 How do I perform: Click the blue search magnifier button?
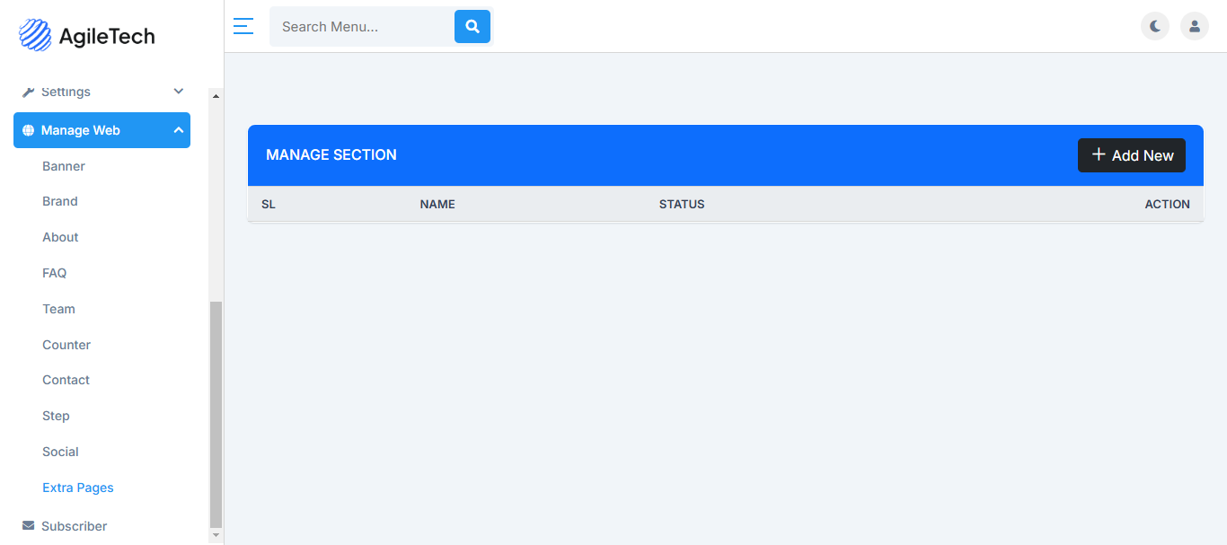472,27
